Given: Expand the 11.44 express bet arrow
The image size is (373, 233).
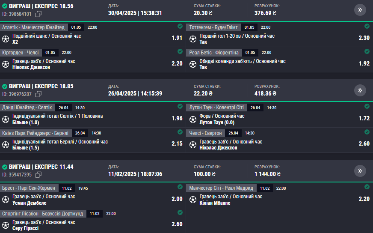Looking at the screenshot, I should click(360, 171).
